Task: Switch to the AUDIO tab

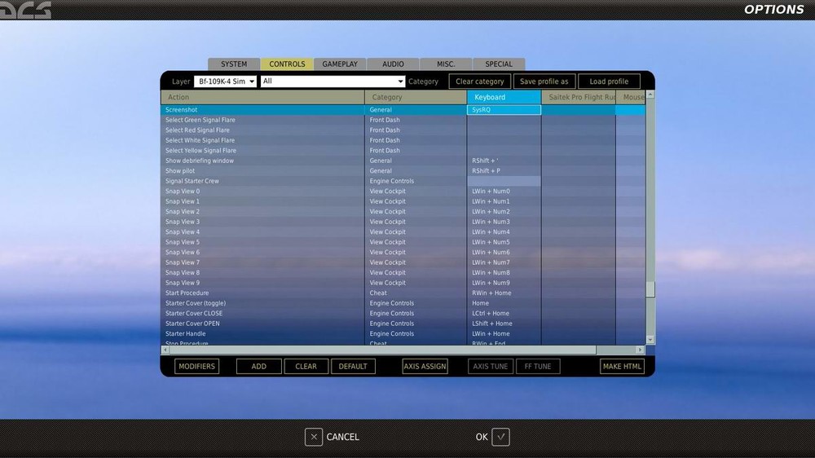Action: click(393, 64)
